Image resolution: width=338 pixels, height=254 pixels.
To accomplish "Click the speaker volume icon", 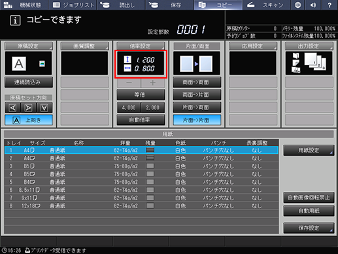I will 313,5.
